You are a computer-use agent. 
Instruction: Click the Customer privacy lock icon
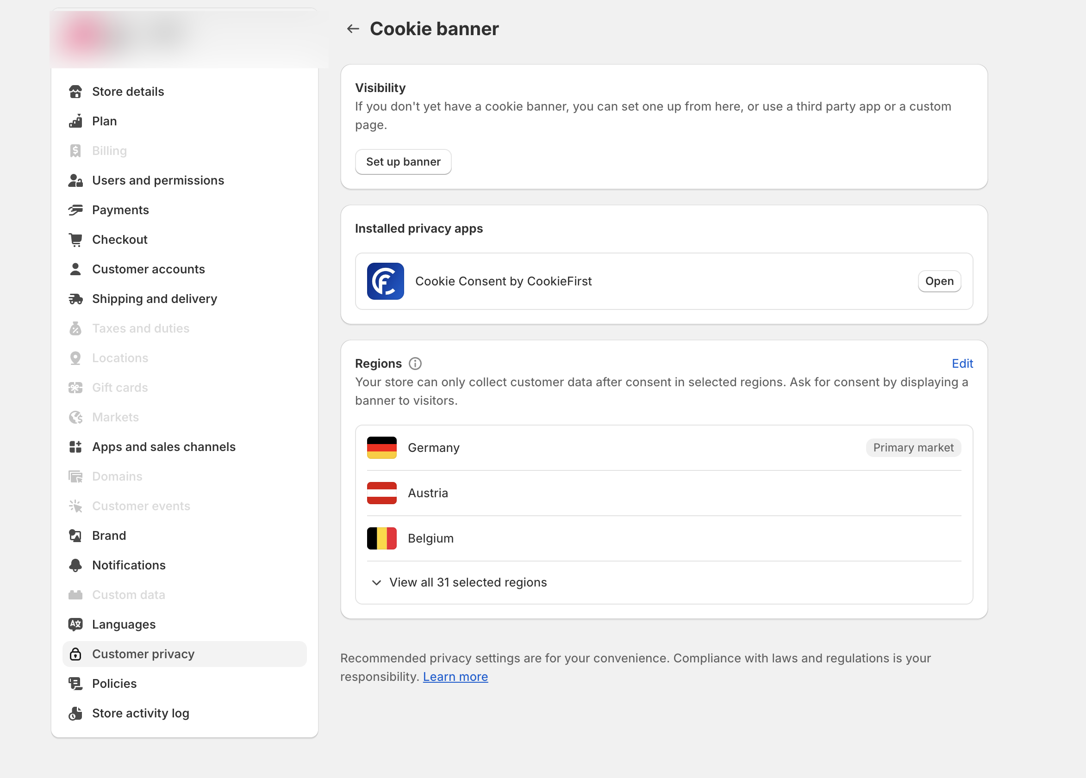pyautogui.click(x=75, y=654)
